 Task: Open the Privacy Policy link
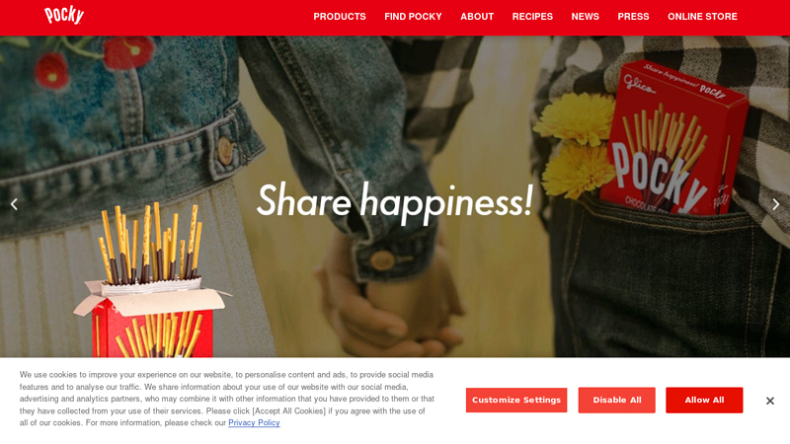(254, 423)
